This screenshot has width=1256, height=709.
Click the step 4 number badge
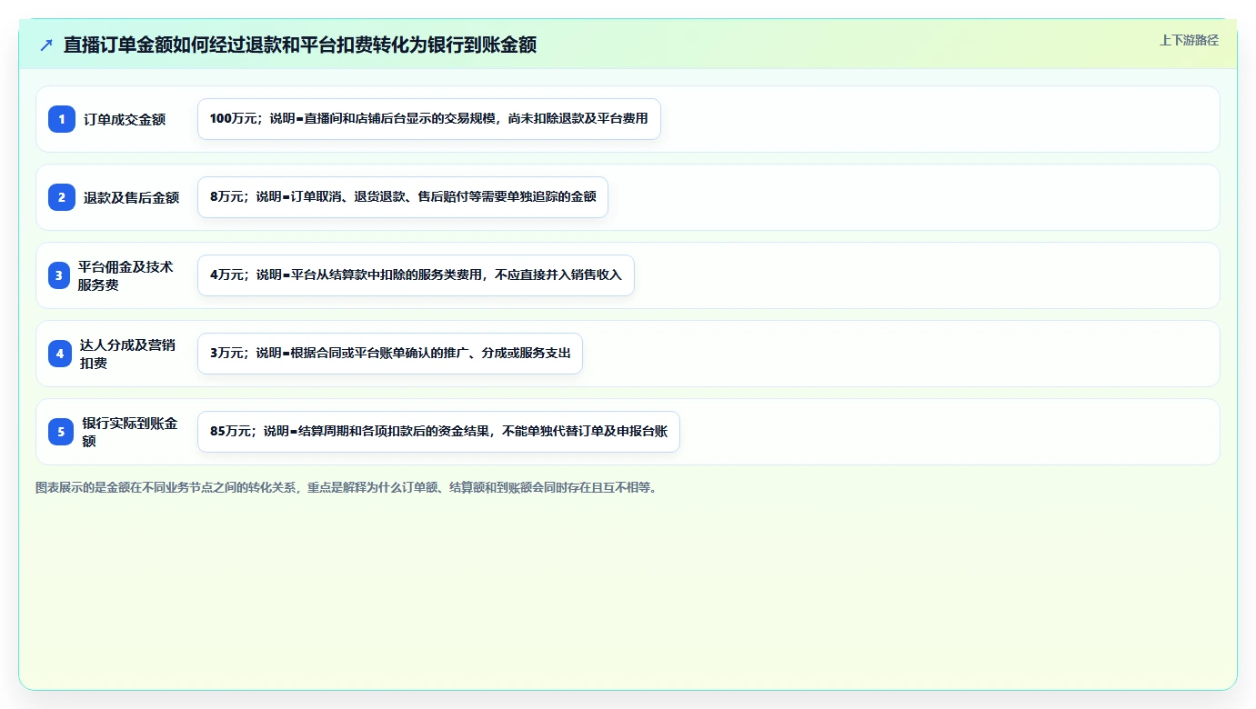coord(60,354)
